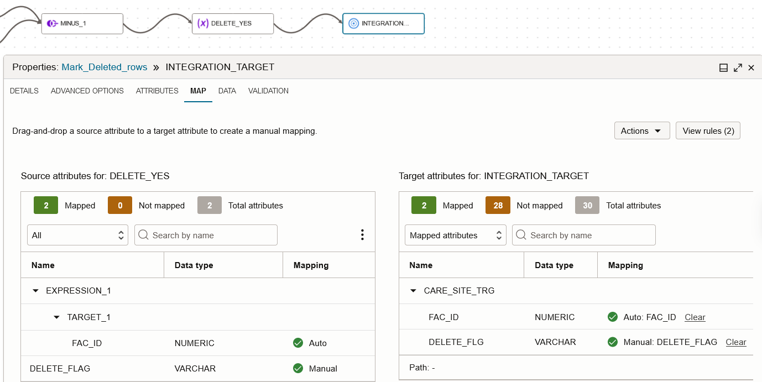Switch to the DATA tab
Screen dimensions: 762x382
tap(227, 91)
